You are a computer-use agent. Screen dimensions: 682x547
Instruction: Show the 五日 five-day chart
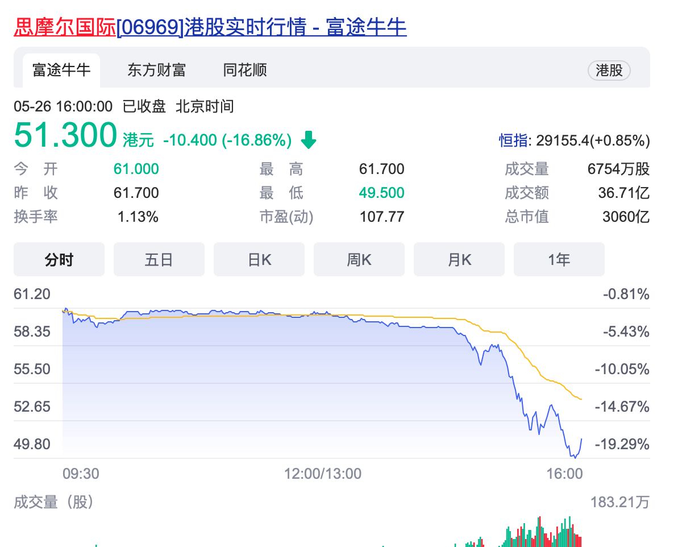point(159,259)
